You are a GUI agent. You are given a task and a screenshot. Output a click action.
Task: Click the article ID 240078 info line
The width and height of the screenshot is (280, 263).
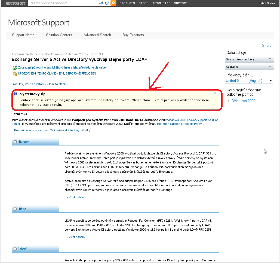pos(57,54)
